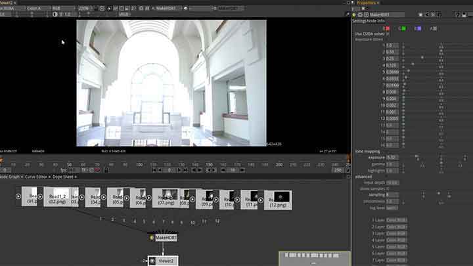Click exposure time field for row 1

pos(392,45)
